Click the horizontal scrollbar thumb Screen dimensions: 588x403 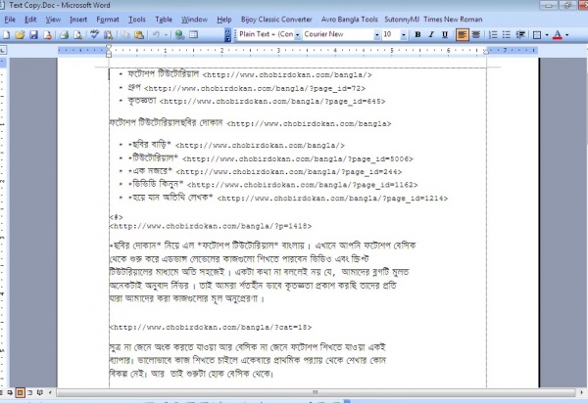click(x=315, y=392)
